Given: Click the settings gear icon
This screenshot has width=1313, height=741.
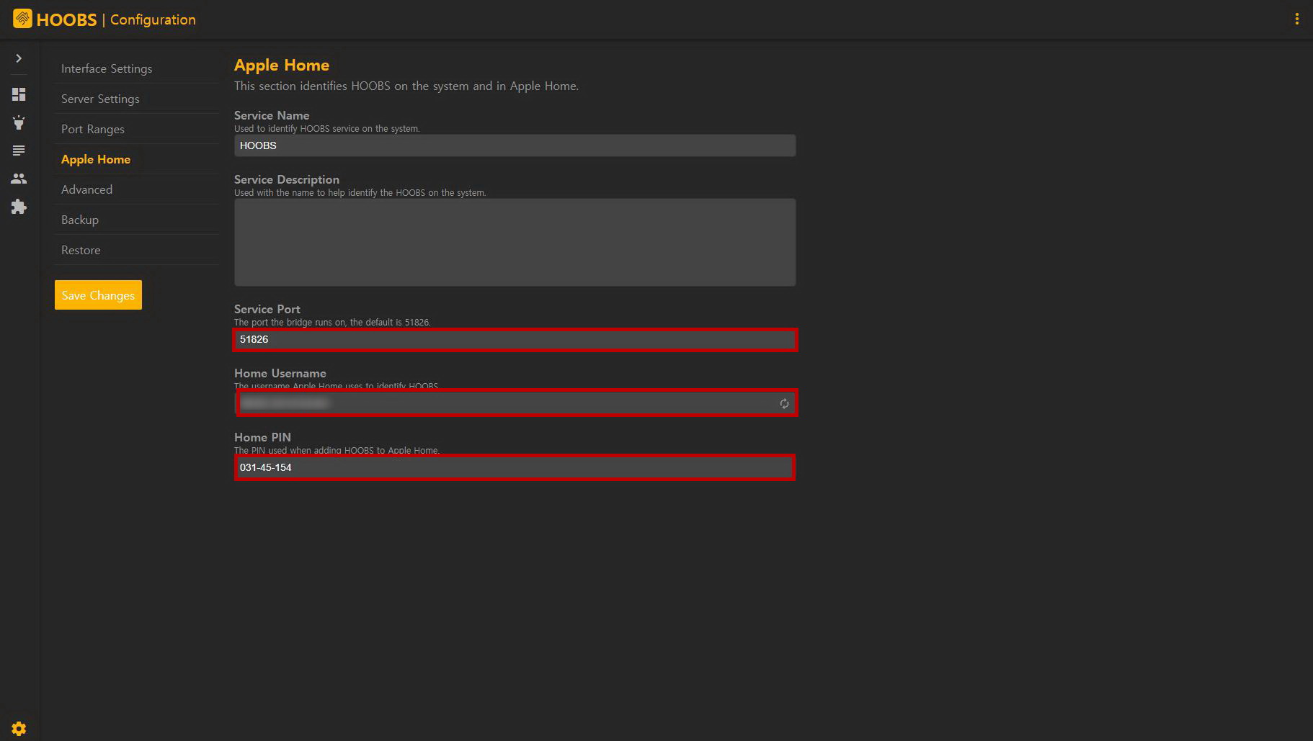Looking at the screenshot, I should [19, 729].
